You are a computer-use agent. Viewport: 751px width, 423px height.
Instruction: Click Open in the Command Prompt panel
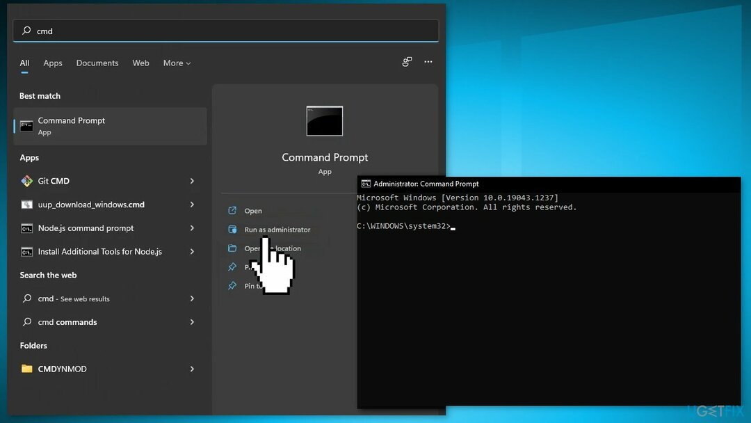pyautogui.click(x=253, y=211)
